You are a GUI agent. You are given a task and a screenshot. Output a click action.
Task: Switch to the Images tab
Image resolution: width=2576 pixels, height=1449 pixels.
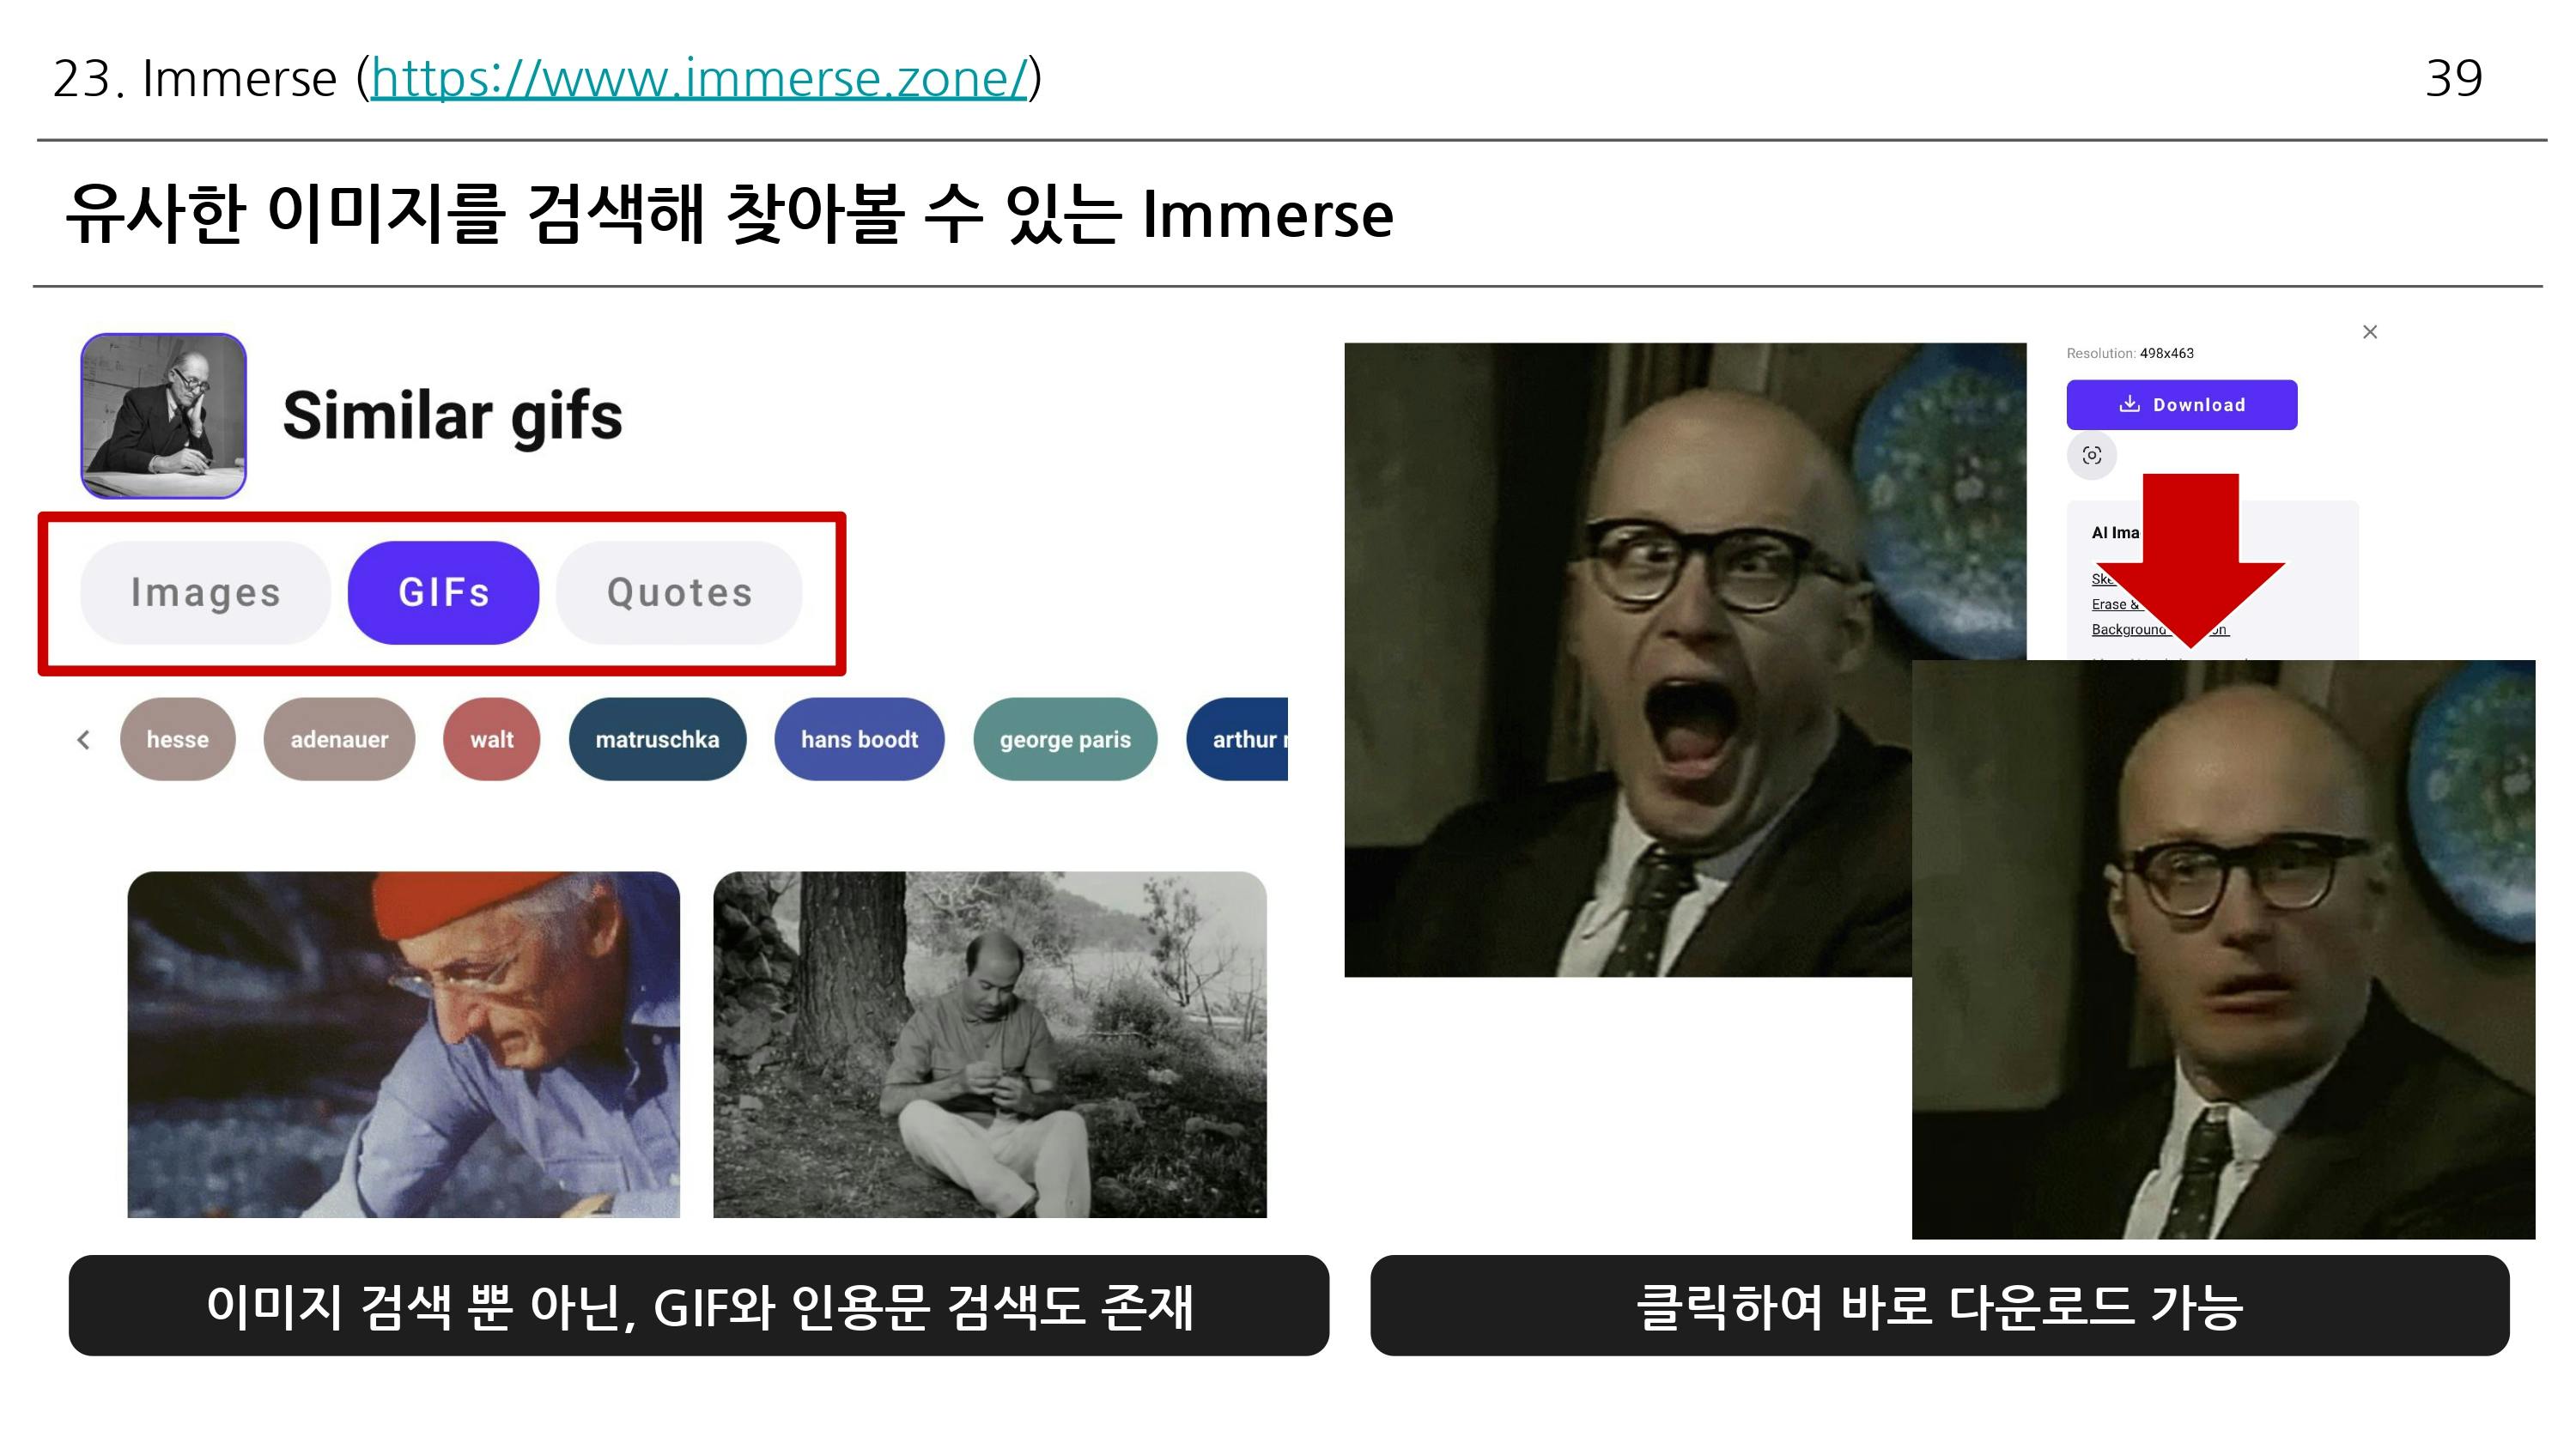(x=205, y=593)
